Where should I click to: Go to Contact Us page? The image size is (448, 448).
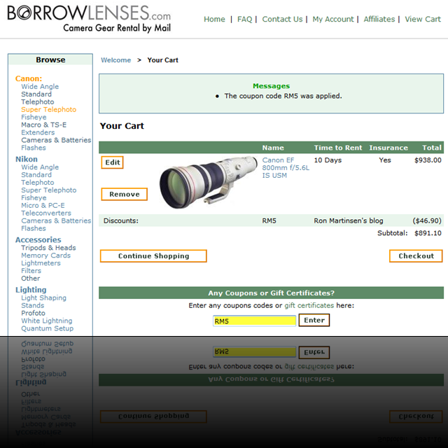pos(282,19)
